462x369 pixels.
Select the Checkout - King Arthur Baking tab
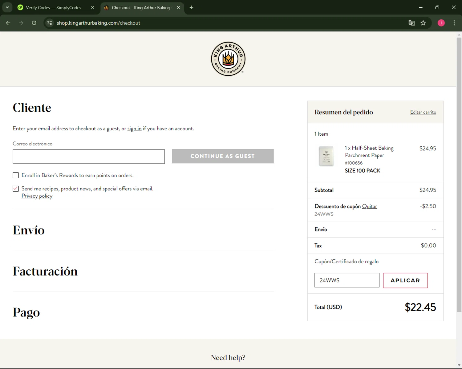pyautogui.click(x=141, y=7)
